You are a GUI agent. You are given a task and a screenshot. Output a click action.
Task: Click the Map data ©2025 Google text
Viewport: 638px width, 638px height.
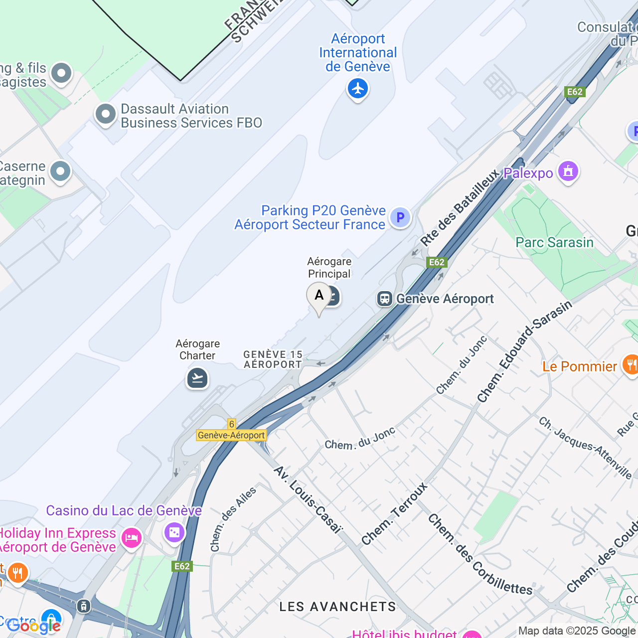[577, 631]
